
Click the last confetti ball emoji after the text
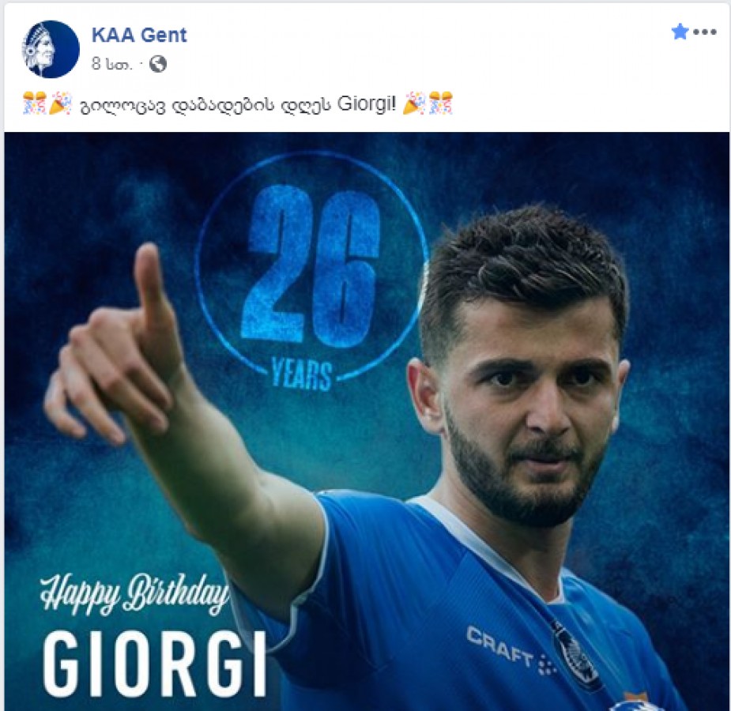(440, 103)
